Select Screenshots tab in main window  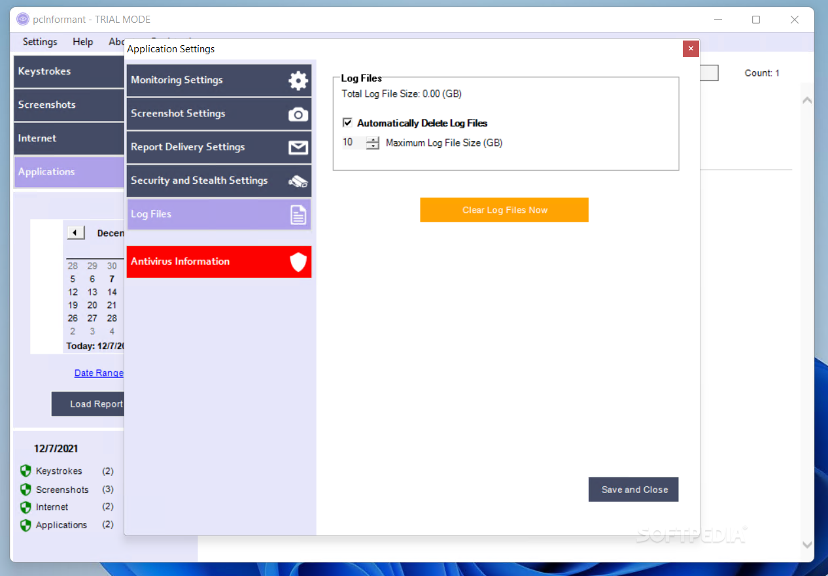point(69,105)
